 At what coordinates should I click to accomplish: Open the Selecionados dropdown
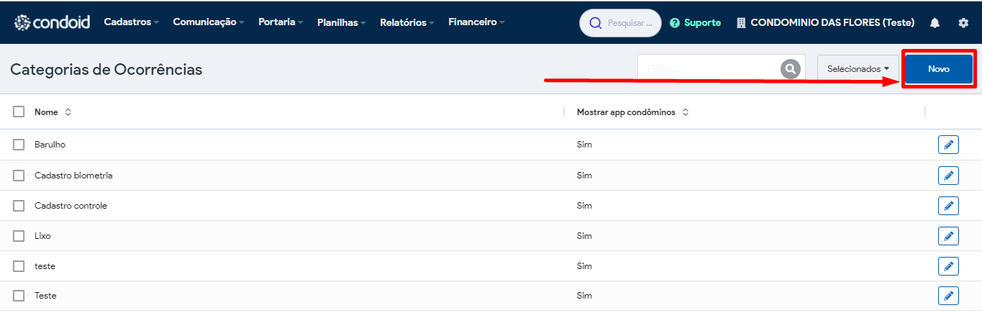tap(858, 69)
